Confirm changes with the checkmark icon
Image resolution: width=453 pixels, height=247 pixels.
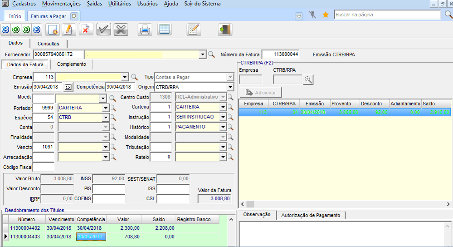104,30
